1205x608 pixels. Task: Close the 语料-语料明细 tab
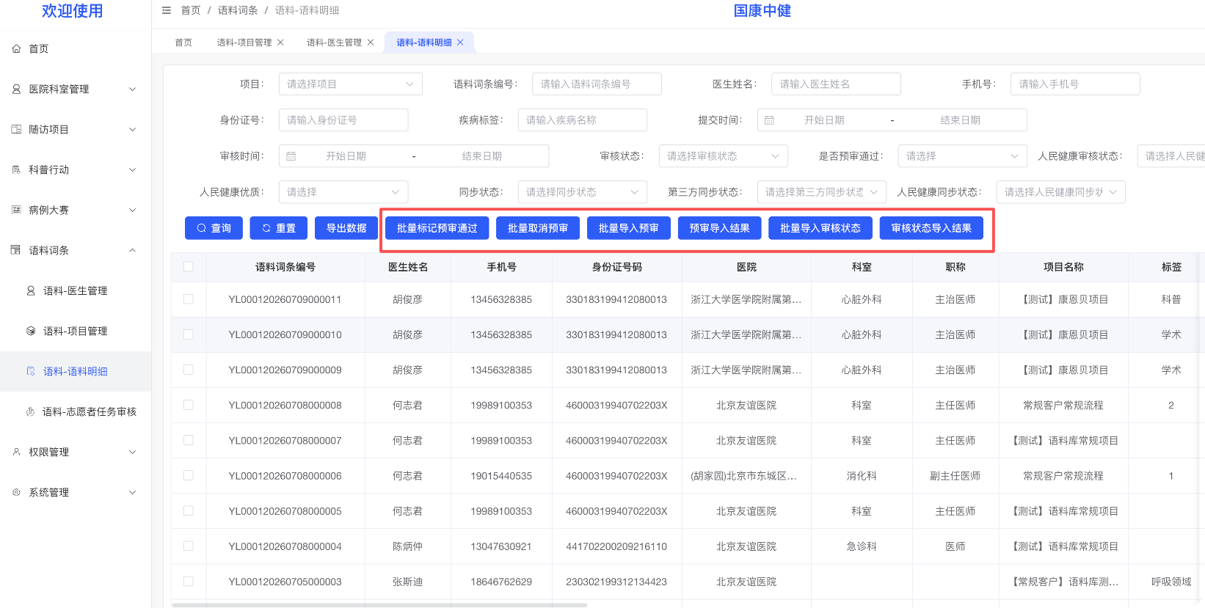click(x=460, y=43)
